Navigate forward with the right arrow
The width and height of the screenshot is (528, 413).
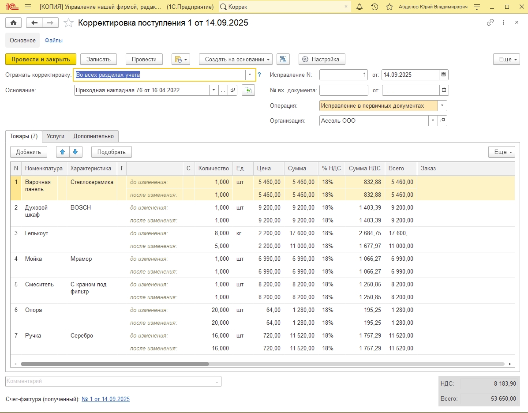tap(50, 23)
